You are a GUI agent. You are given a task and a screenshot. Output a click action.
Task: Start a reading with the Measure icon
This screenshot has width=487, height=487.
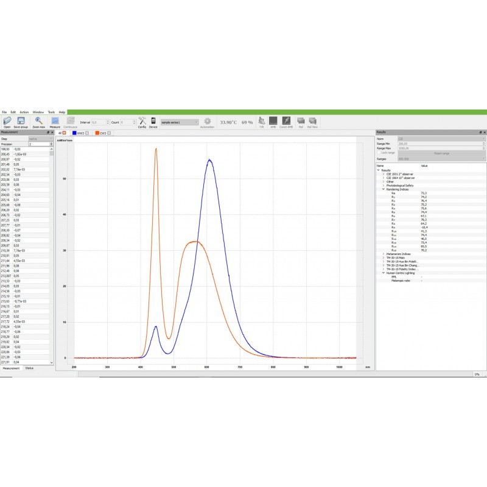point(55,121)
